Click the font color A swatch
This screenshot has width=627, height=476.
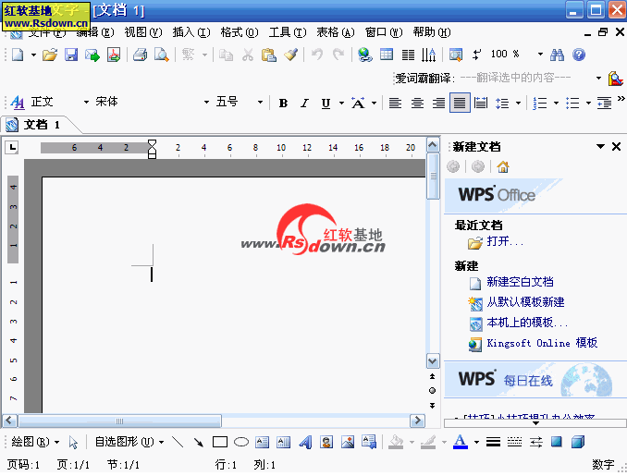(x=461, y=442)
